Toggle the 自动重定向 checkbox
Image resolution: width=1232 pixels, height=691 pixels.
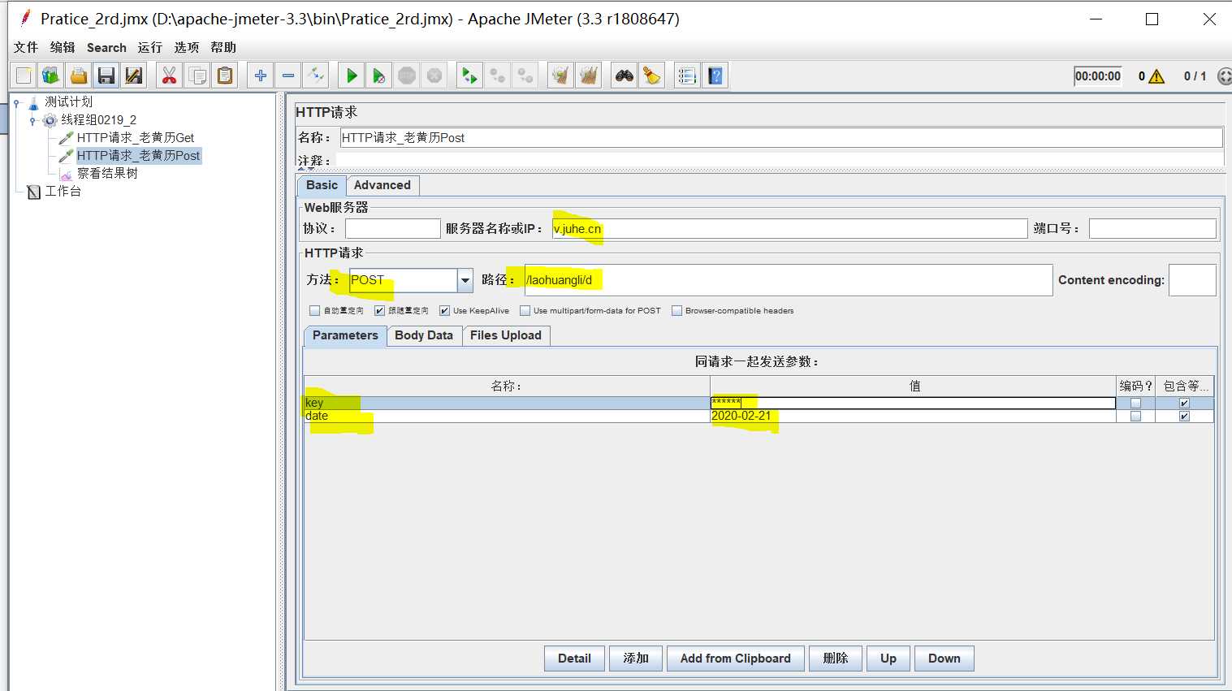pos(315,310)
